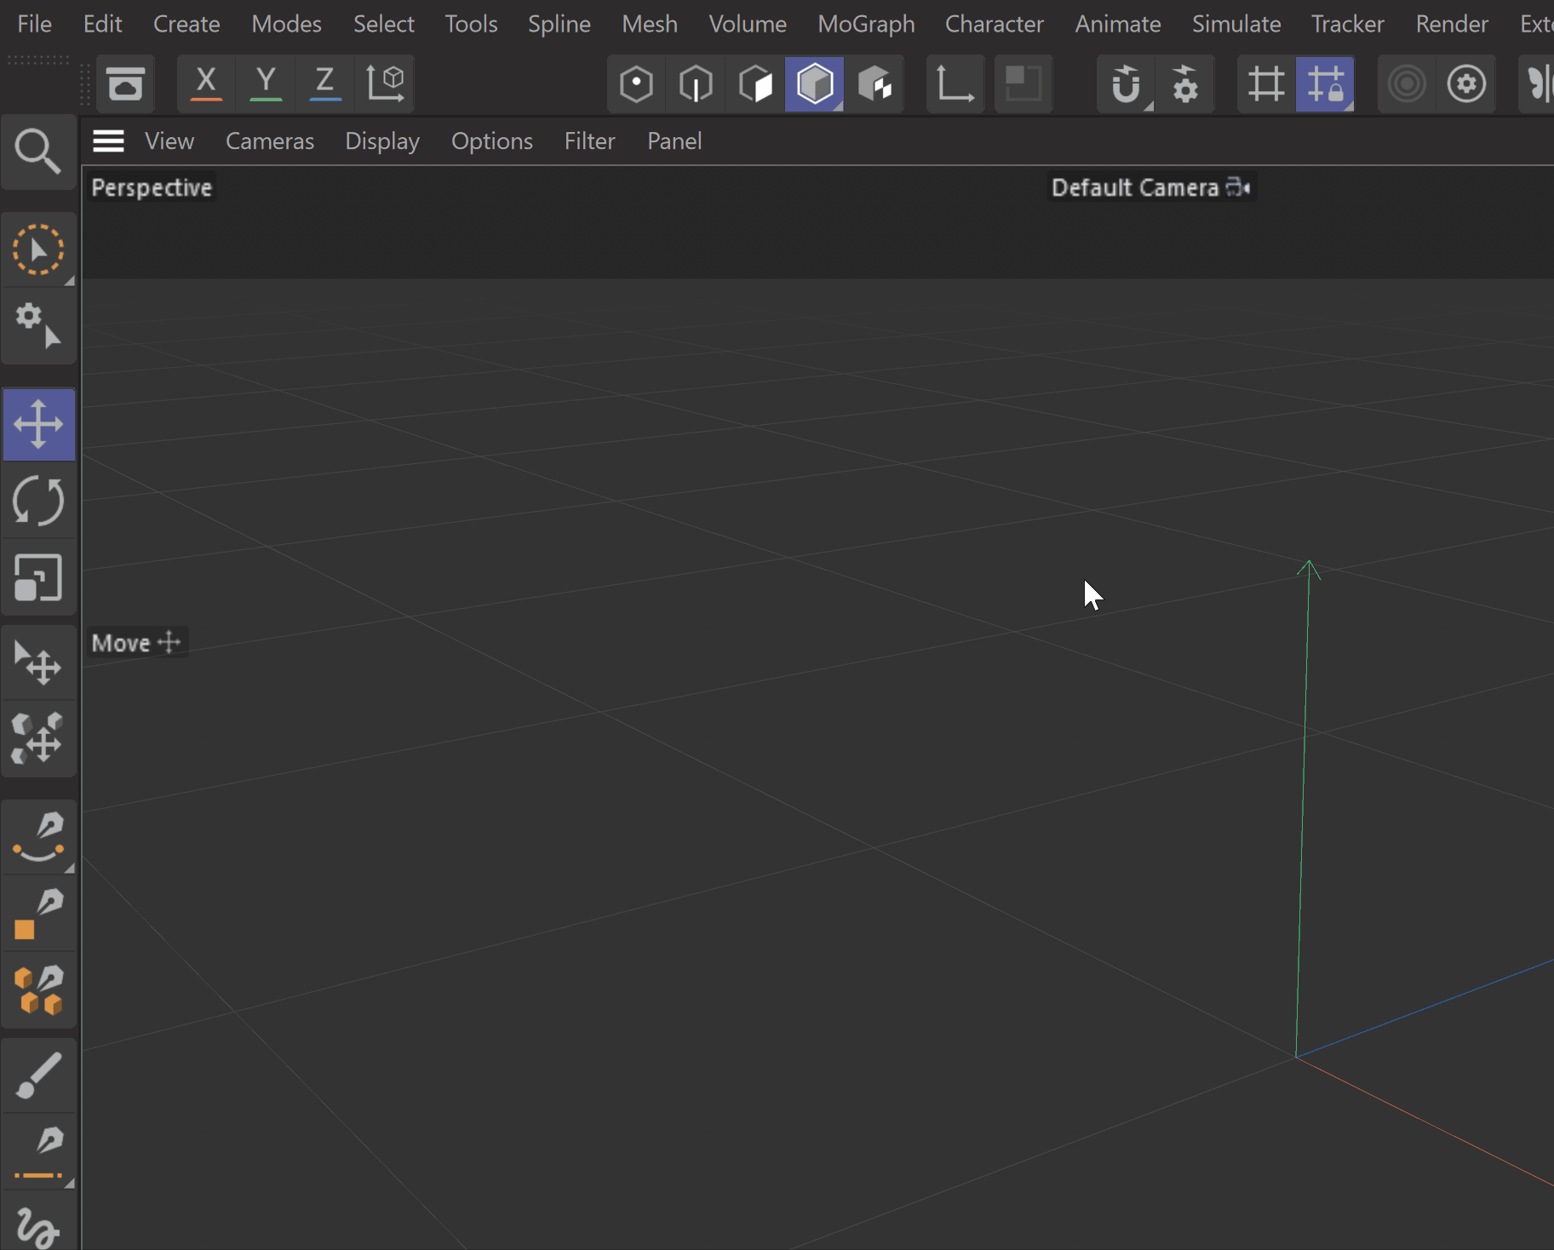Image resolution: width=1554 pixels, height=1250 pixels.
Task: Click the green Y axis arrow tip
Action: coord(1309,569)
